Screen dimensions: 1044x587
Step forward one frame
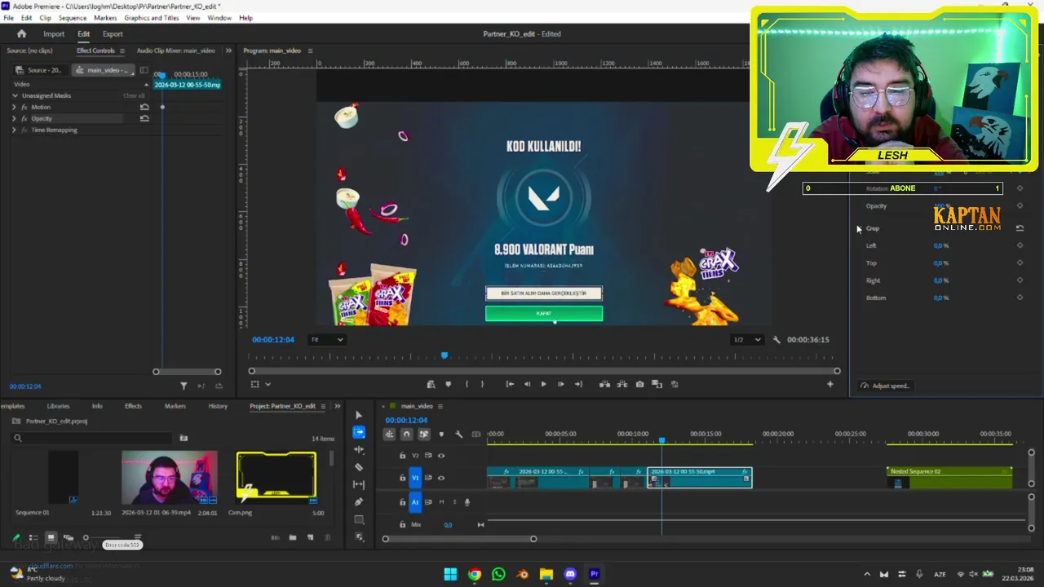(x=560, y=384)
